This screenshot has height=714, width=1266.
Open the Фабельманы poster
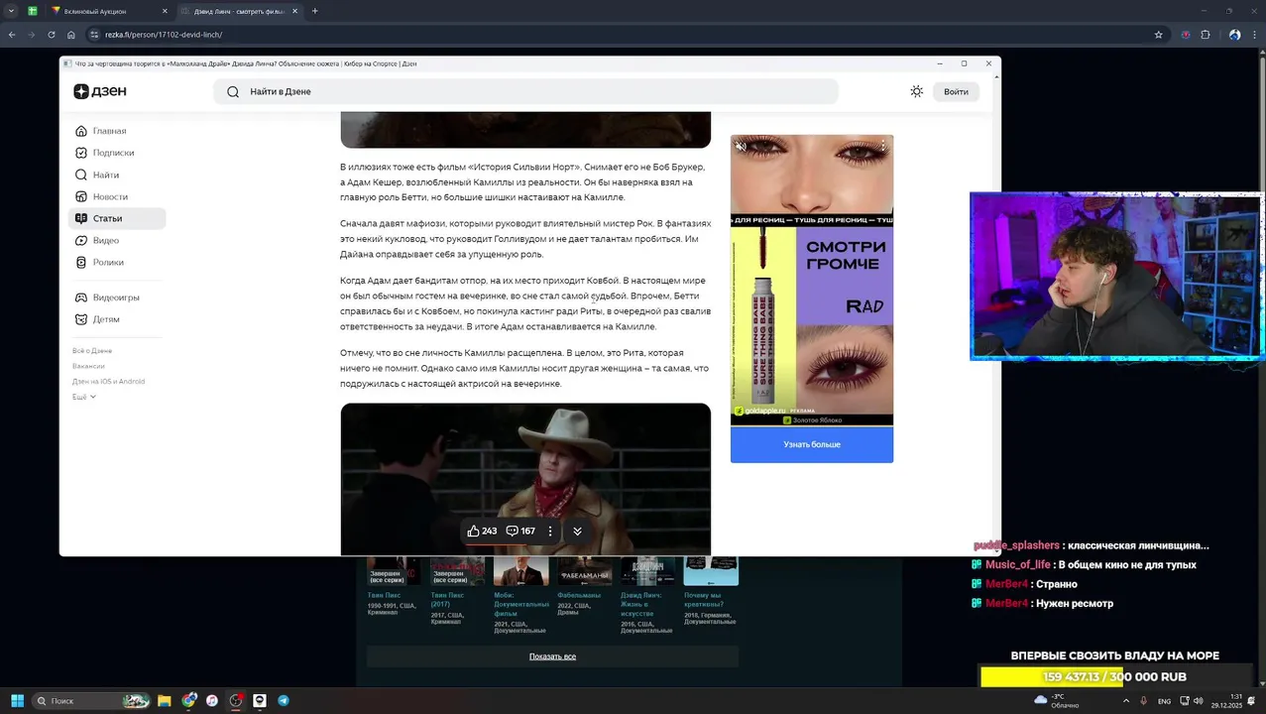pos(584,571)
